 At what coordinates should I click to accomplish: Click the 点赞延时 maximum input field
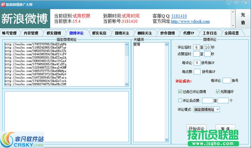pos(207,54)
